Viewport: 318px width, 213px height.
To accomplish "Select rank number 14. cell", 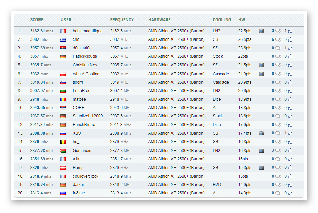I will point(21,142).
